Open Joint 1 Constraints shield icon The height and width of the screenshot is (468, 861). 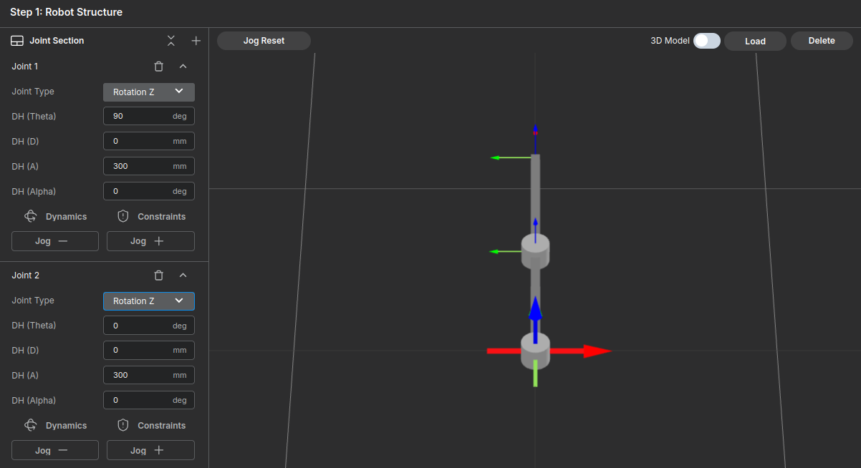tap(123, 216)
